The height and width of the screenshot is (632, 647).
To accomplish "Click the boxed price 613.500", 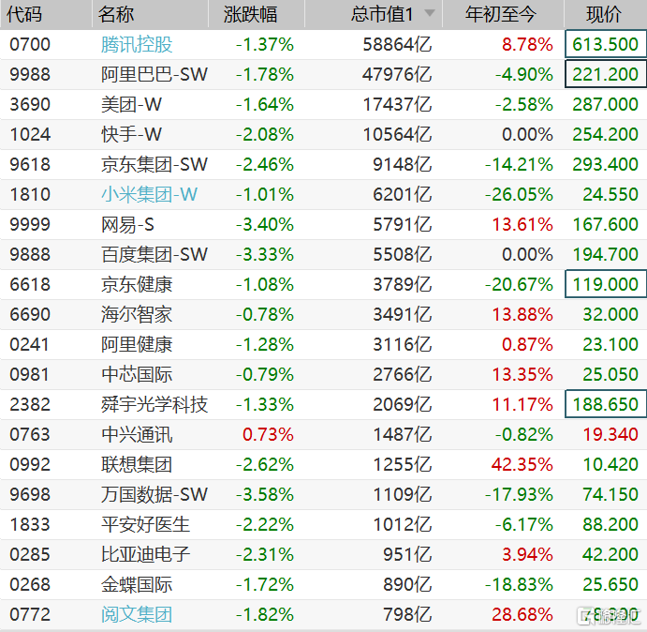I will click(605, 44).
